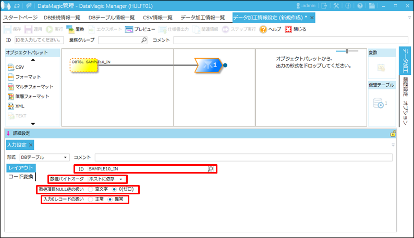Click the 仮想テーブル database icon

click(379, 103)
